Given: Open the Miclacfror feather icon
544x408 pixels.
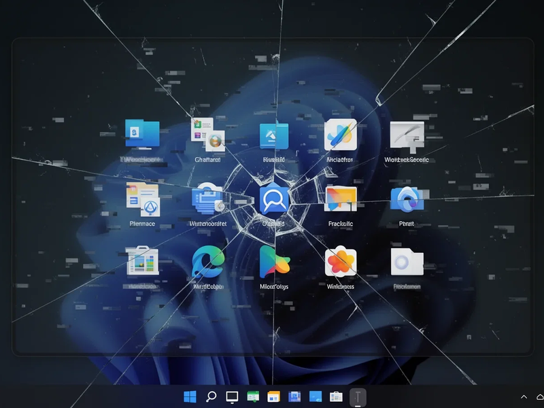Looking at the screenshot, I should [x=341, y=135].
